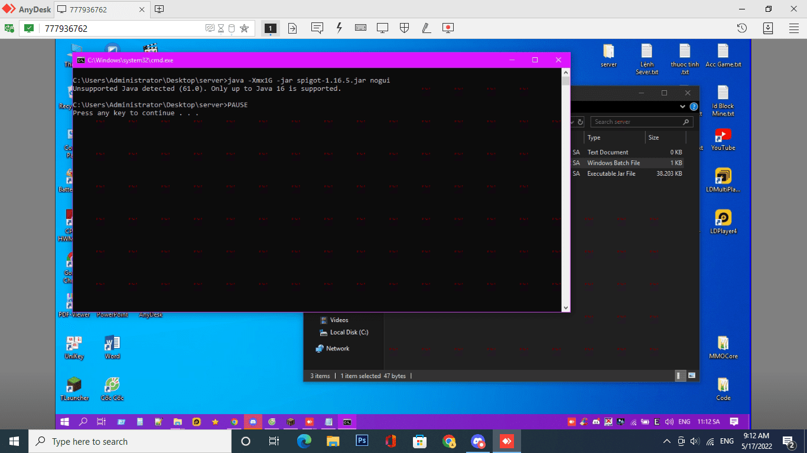Click the file transfer icon in AnyDesk
This screenshot has width=807, height=453.
pyautogui.click(x=292, y=28)
